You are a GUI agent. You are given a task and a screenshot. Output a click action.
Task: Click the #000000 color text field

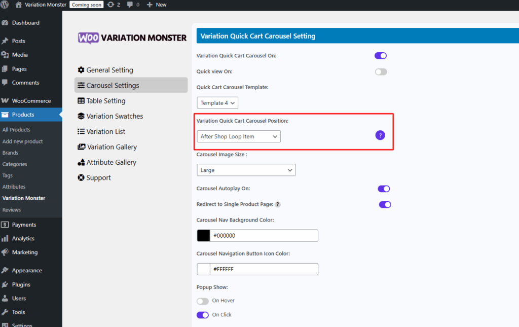point(264,236)
